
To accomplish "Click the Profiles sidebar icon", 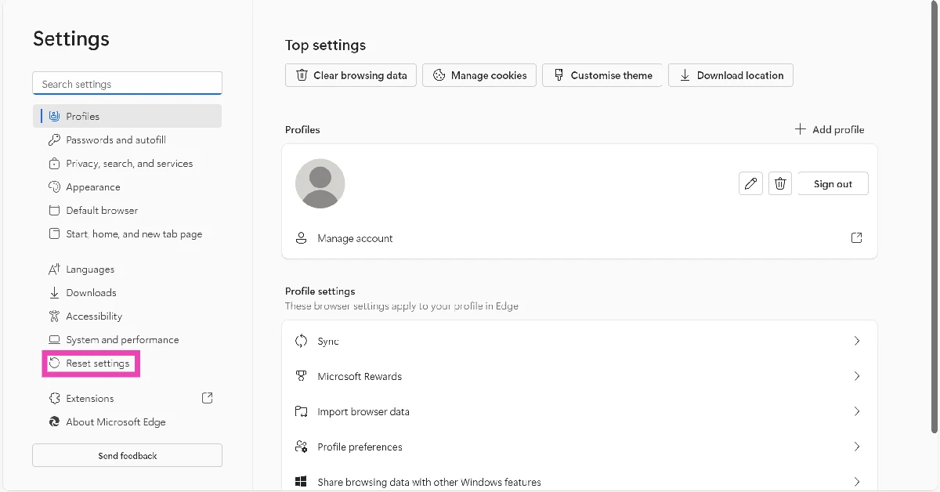I will (x=53, y=116).
